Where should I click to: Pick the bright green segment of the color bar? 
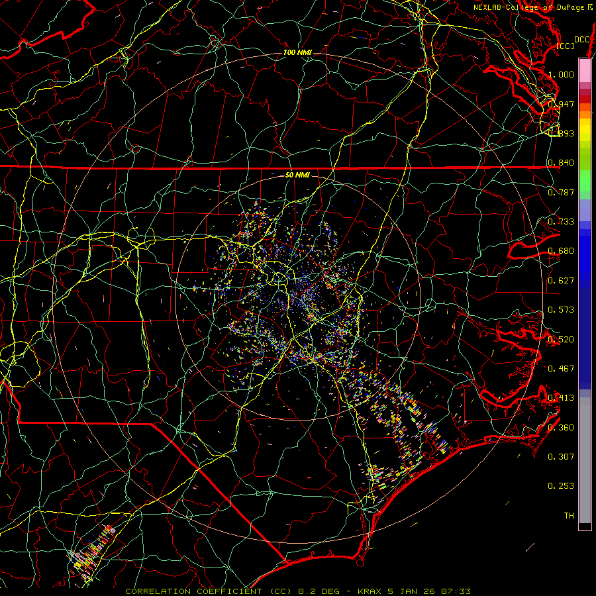[585, 181]
